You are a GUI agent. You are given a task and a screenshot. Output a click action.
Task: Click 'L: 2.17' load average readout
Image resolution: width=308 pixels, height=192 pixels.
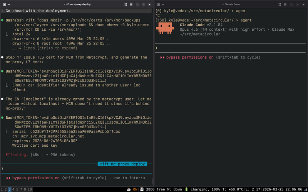coord(253,189)
